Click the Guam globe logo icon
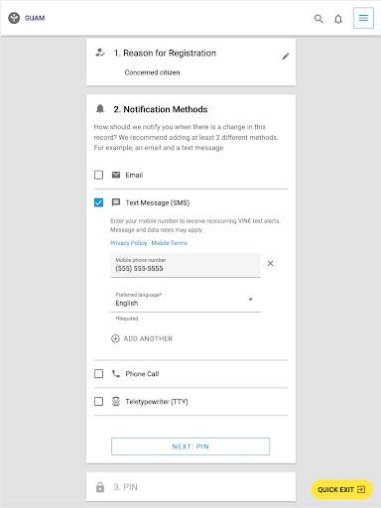This screenshot has width=381, height=508. [14, 18]
